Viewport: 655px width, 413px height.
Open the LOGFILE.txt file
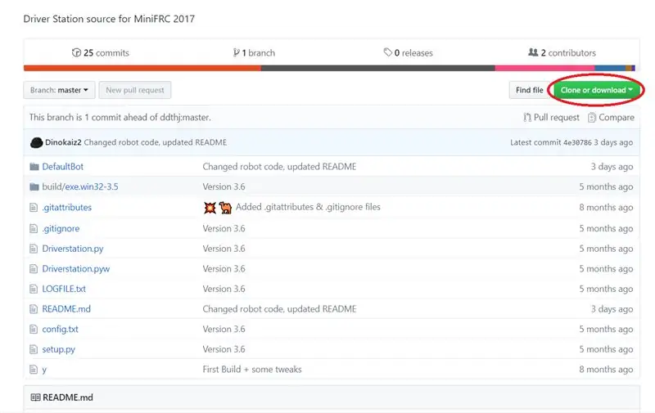pos(64,289)
